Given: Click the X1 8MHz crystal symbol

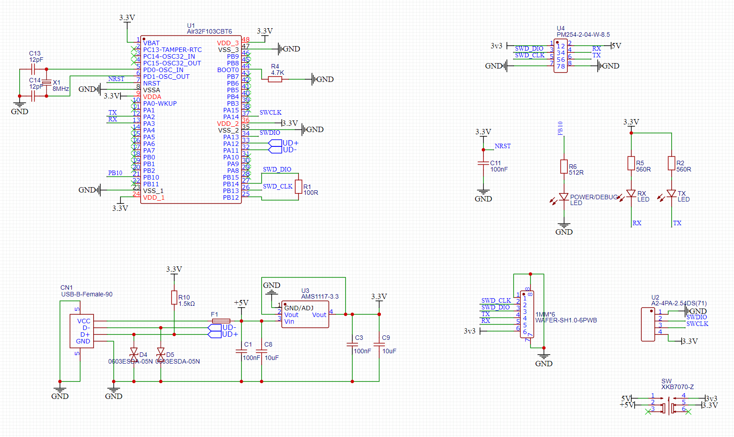Looking at the screenshot, I should 47,83.
